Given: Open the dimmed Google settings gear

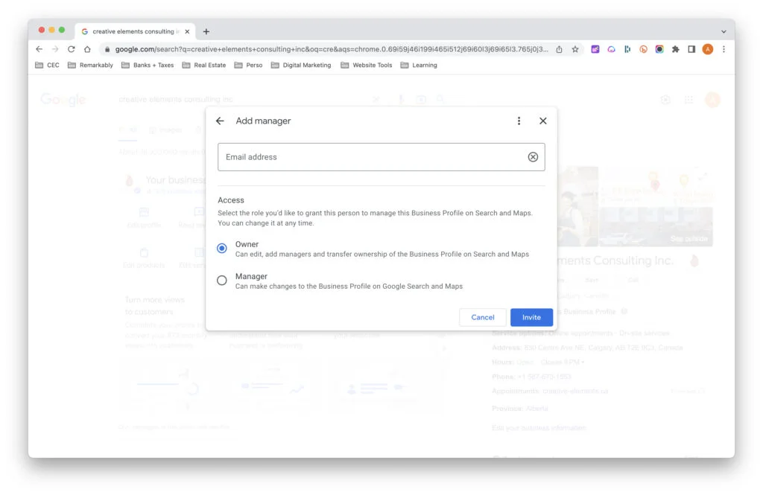Looking at the screenshot, I should click(665, 100).
